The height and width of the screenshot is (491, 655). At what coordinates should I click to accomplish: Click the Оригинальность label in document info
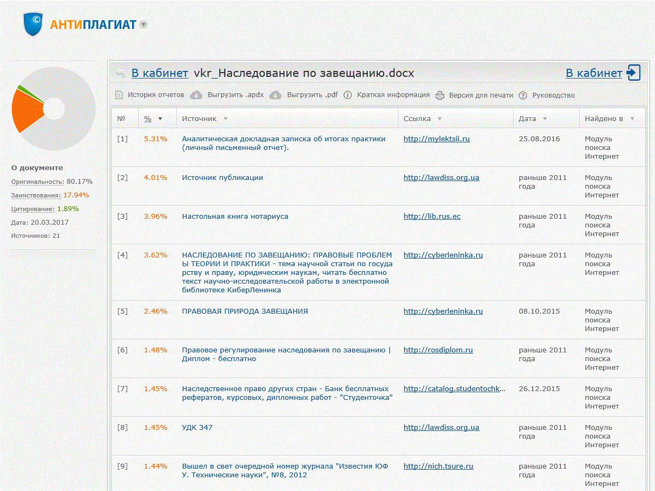coord(37,181)
